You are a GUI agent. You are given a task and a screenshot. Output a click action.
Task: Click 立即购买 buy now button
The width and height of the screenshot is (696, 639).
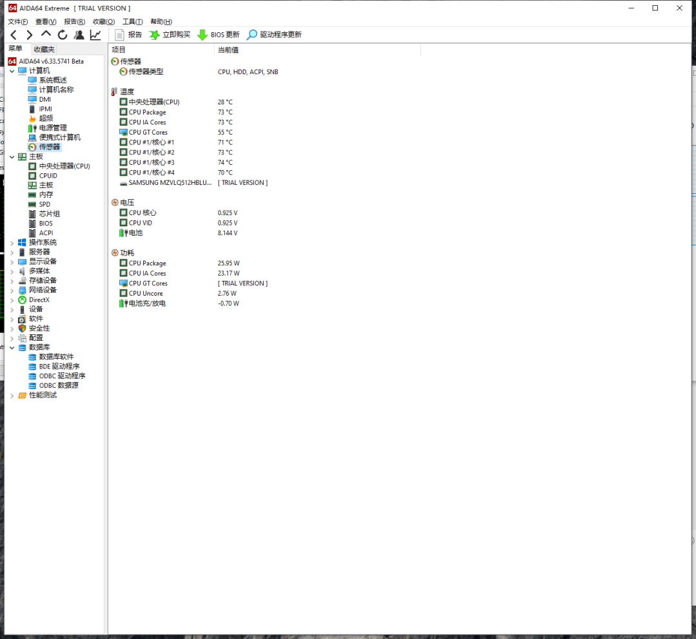pyautogui.click(x=169, y=35)
